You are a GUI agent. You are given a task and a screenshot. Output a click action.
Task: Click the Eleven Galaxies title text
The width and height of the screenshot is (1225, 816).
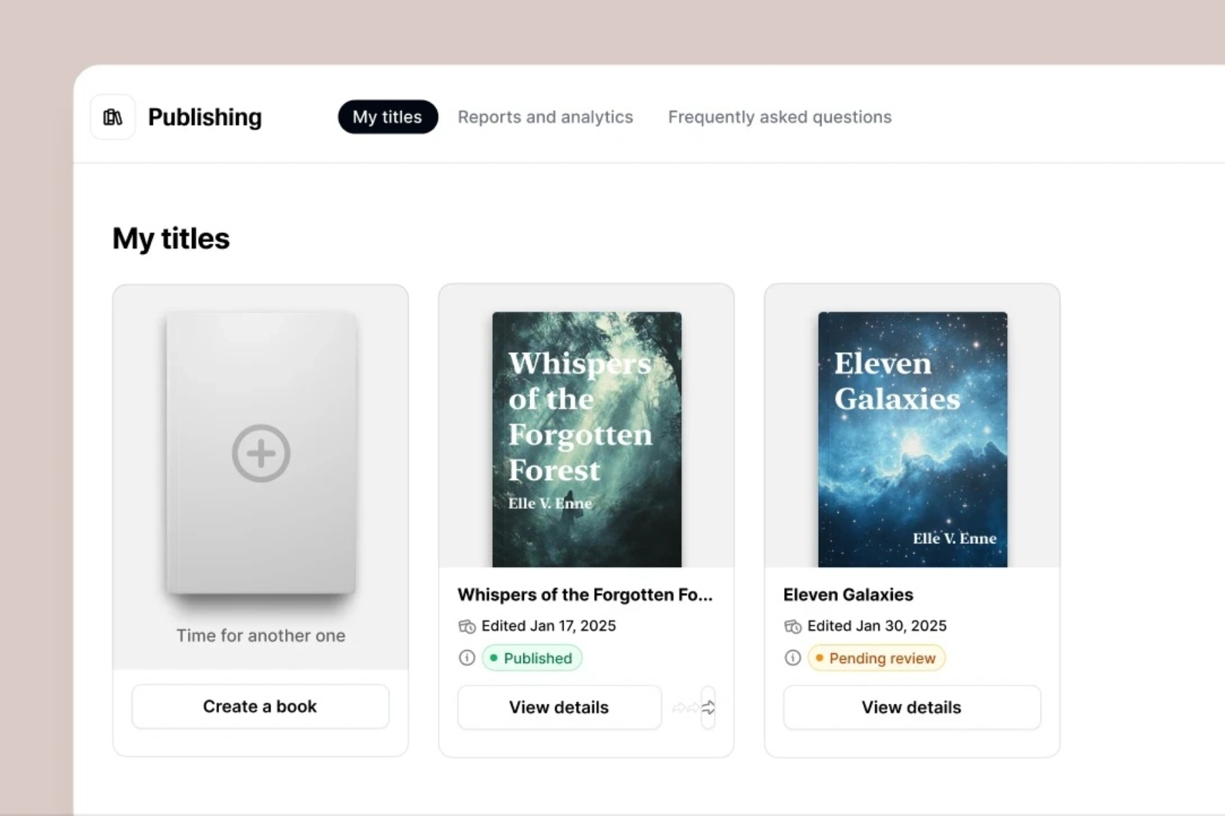tap(848, 594)
